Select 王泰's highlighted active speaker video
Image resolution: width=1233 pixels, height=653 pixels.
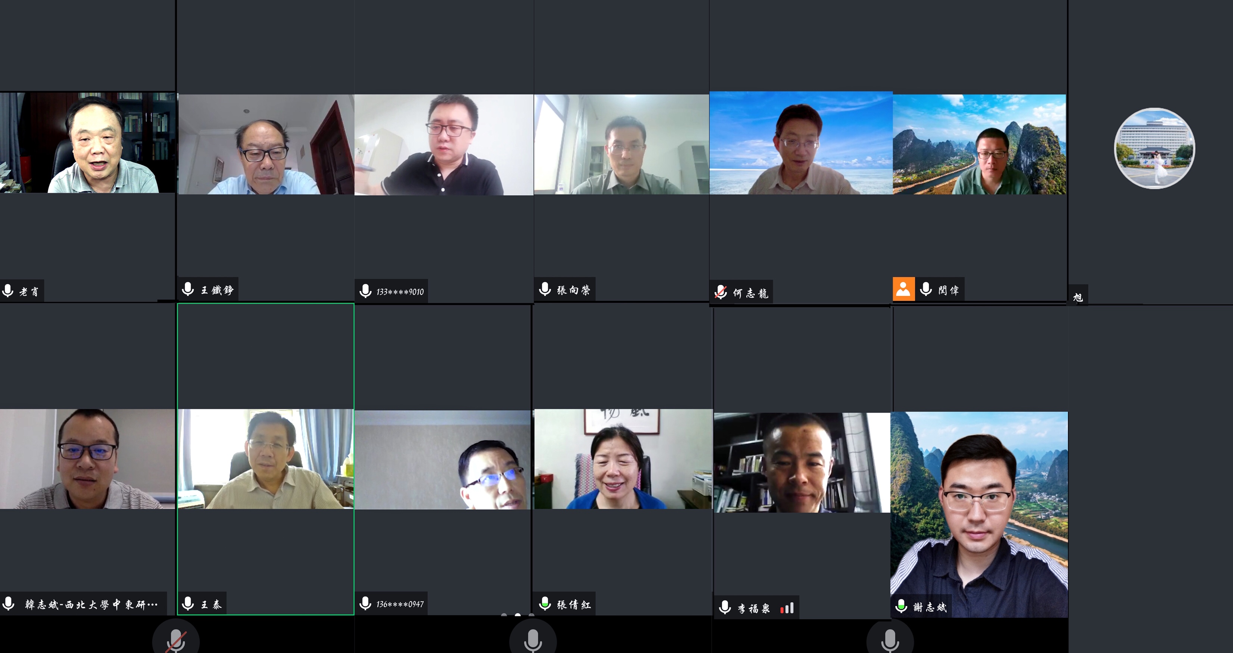[266, 458]
